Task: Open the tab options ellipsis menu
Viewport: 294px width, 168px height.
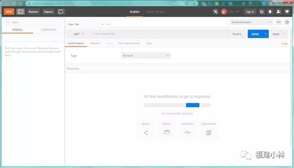Action: (108, 24)
